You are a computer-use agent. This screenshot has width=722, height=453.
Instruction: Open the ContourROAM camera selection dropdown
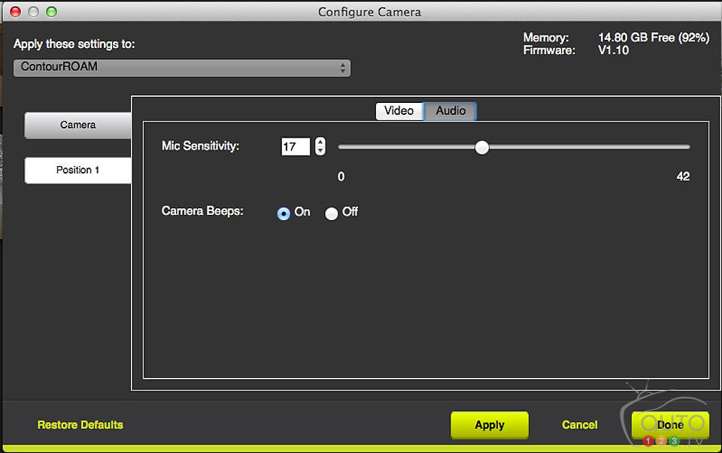(182, 68)
